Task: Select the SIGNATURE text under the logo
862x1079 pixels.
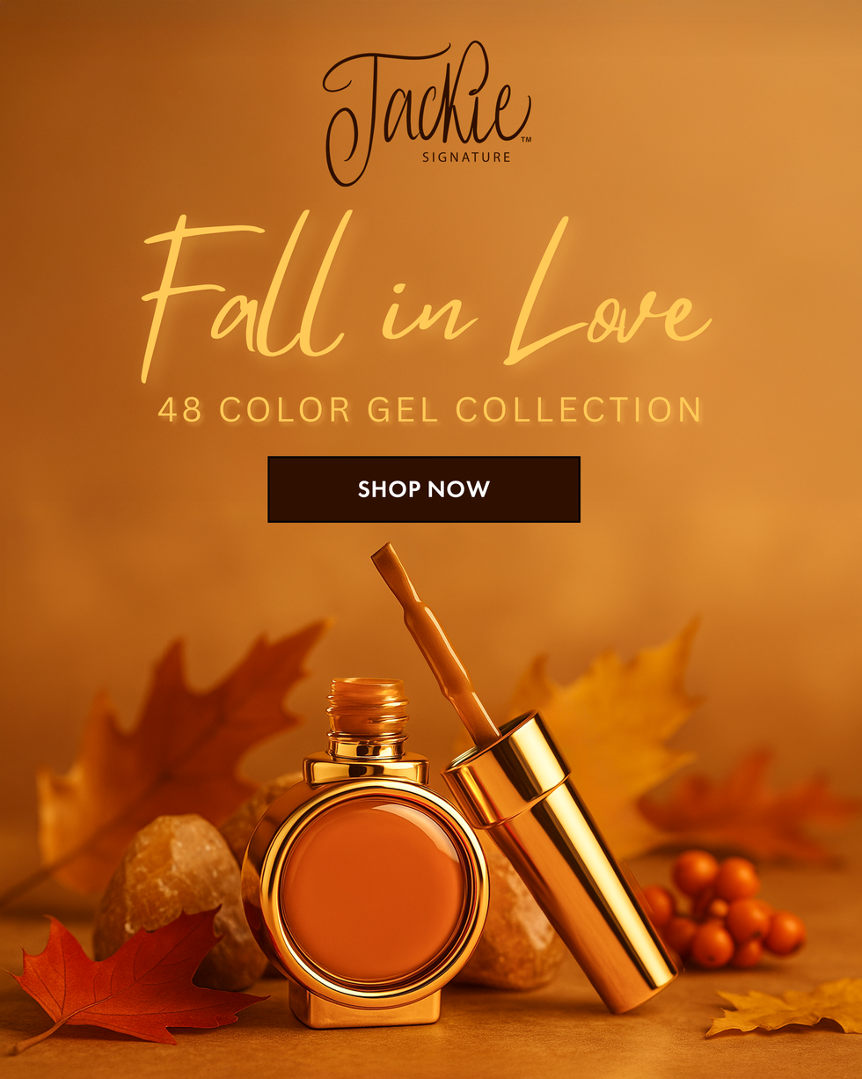Action: 466,157
